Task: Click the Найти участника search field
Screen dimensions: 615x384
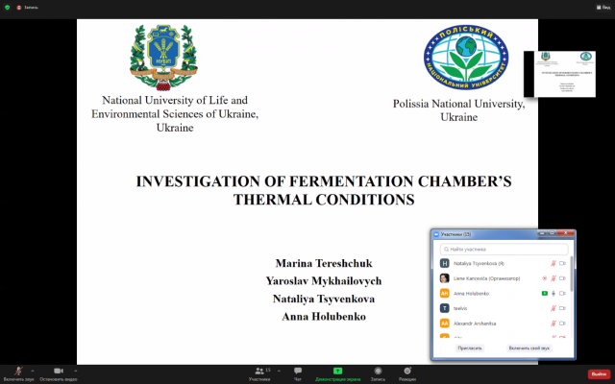Action: tap(504, 250)
